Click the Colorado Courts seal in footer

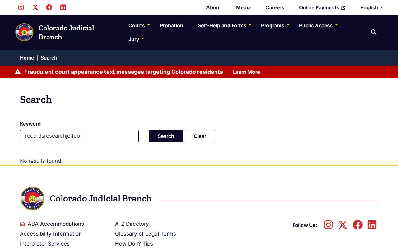32,198
